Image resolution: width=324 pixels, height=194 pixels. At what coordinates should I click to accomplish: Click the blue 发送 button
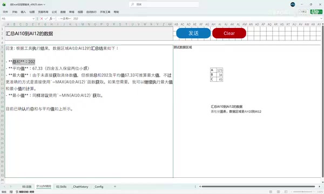point(193,33)
